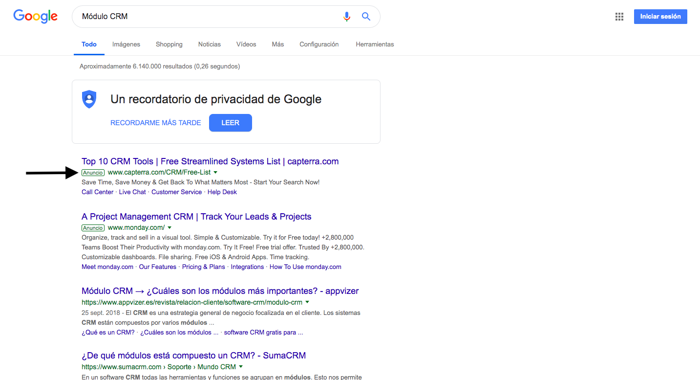
Task: Click the Help Desk sitelink
Action: pos(222,192)
